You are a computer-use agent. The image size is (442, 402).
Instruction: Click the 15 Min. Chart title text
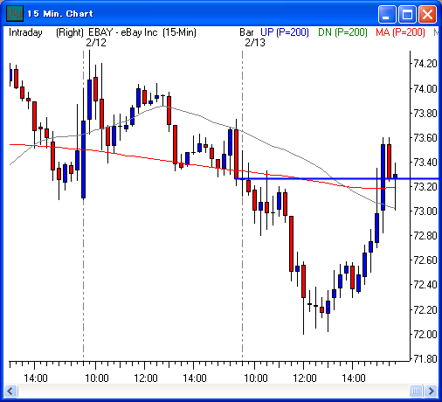[x=60, y=14]
